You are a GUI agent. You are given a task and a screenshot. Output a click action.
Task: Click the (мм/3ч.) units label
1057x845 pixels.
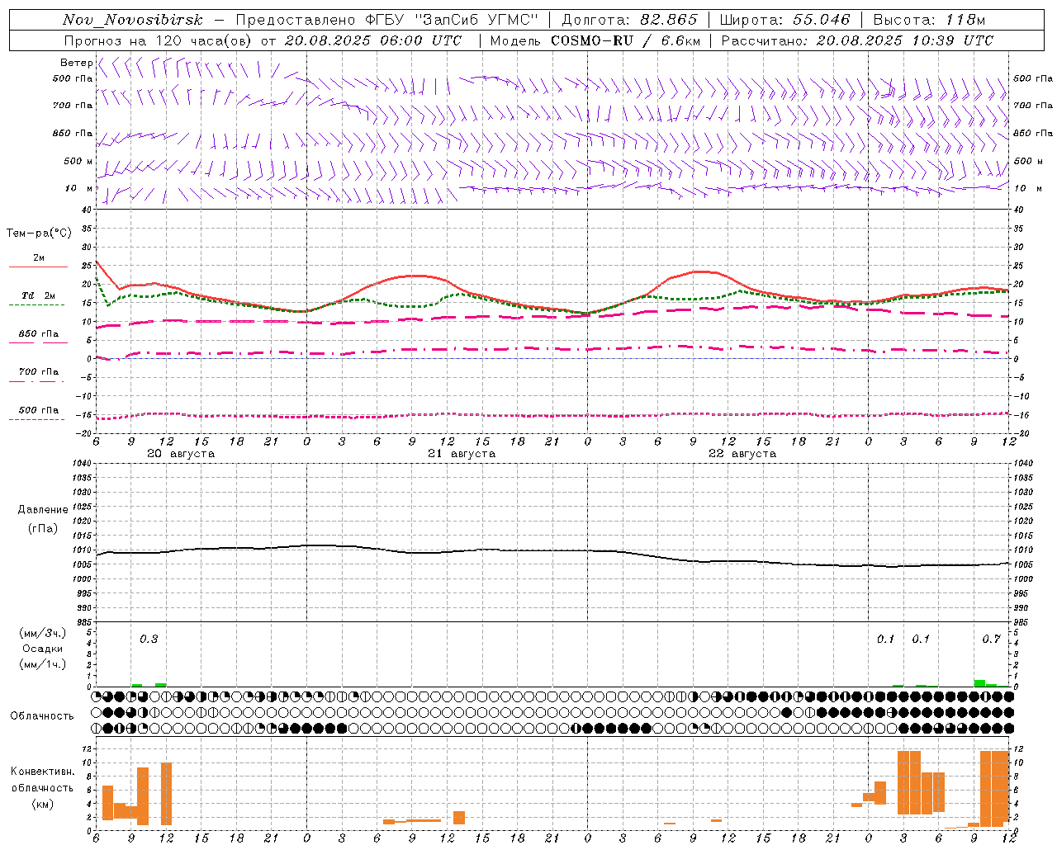point(43,633)
